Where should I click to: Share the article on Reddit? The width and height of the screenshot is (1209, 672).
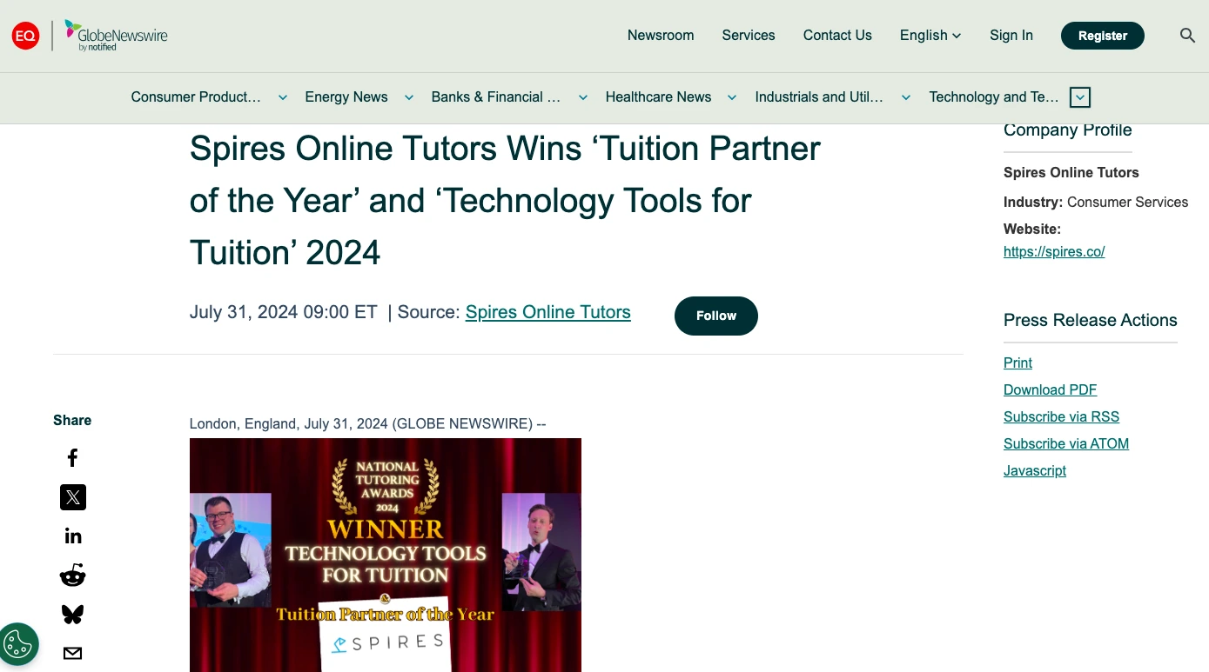(x=72, y=575)
